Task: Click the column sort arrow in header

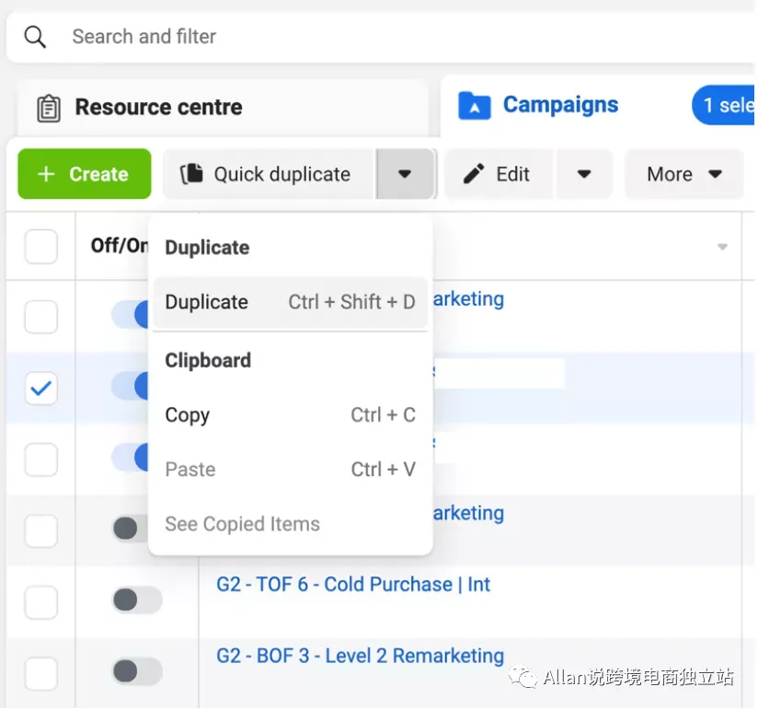Action: click(x=722, y=247)
